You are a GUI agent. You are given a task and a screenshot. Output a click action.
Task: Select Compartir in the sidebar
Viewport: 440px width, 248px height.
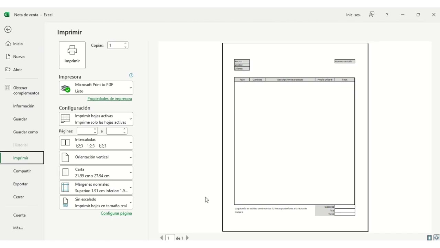(22, 171)
